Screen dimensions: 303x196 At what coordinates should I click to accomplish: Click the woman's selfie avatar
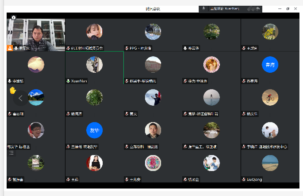coord(94,32)
